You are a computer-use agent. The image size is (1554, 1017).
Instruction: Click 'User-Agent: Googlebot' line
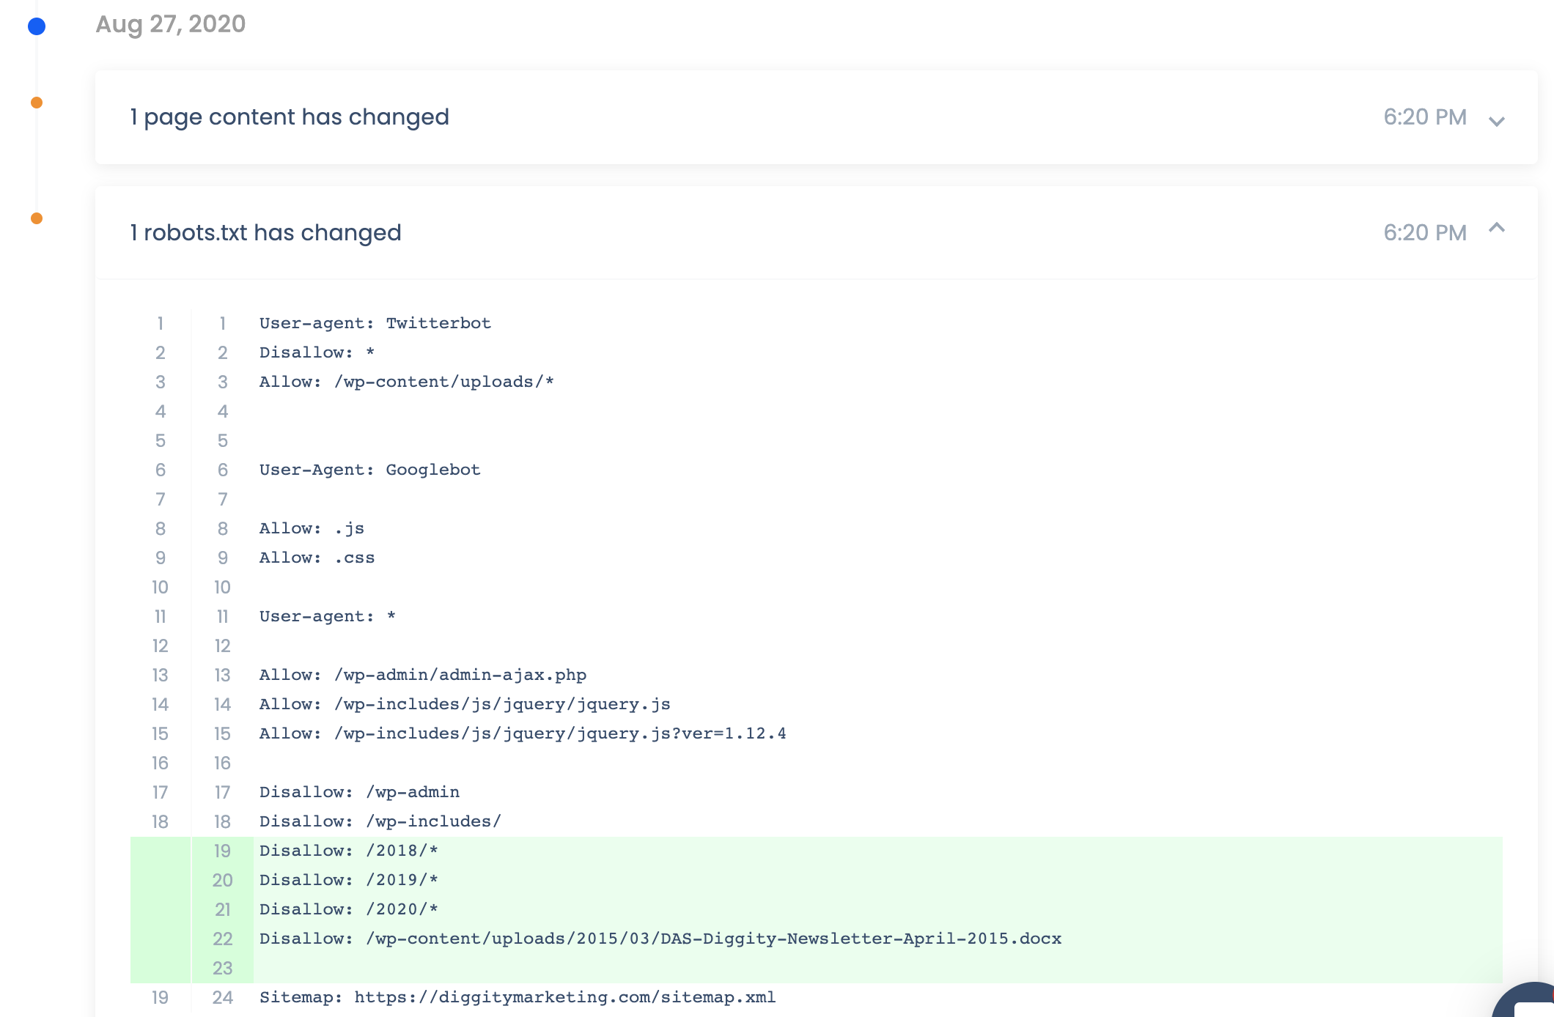tap(370, 470)
